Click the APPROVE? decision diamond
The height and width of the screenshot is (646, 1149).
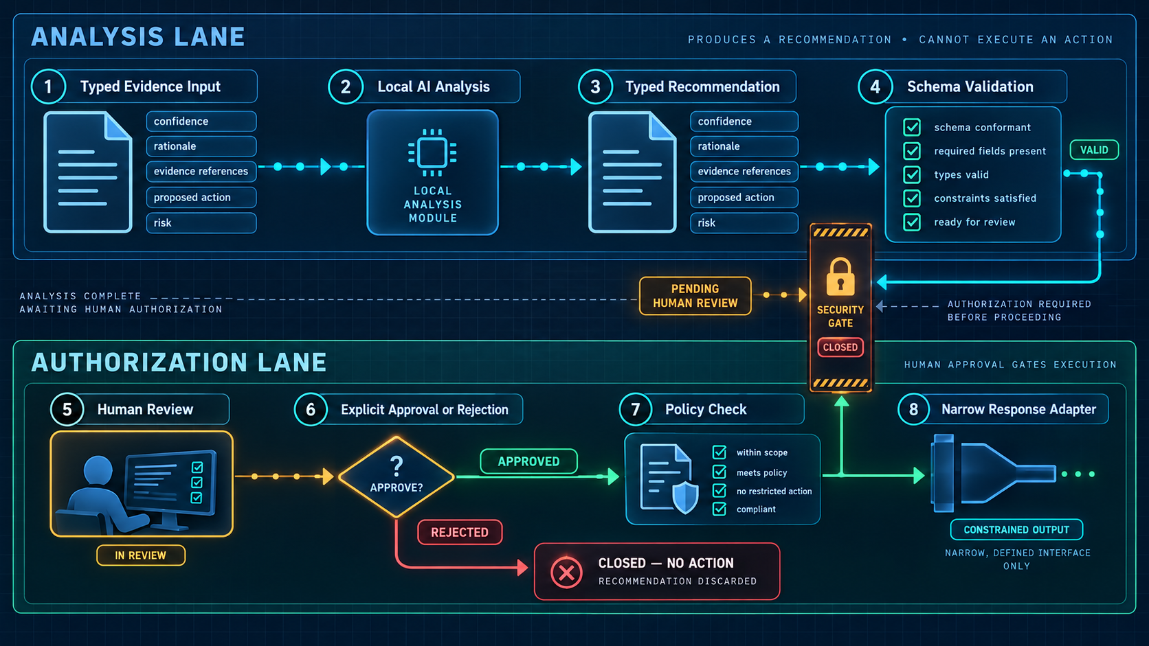[x=397, y=476]
